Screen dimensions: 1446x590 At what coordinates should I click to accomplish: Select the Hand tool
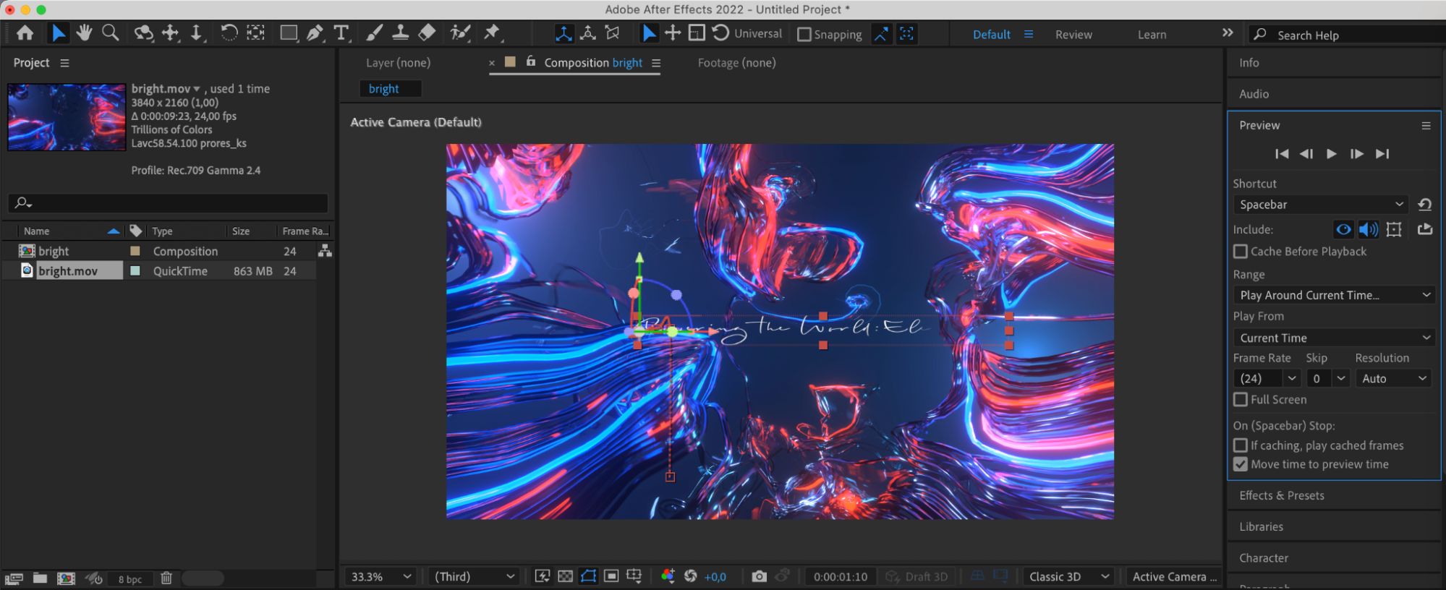tap(84, 33)
